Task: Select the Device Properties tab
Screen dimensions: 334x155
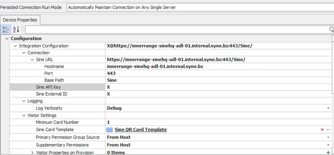Action: pos(20,20)
